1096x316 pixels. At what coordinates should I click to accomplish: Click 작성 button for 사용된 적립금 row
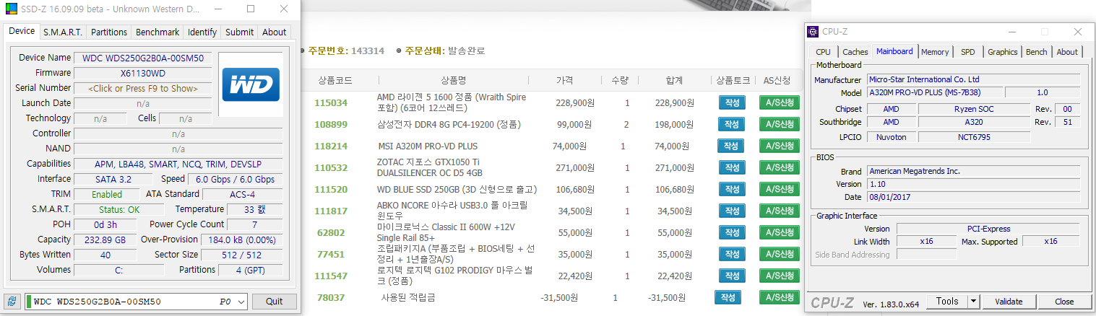point(728,297)
